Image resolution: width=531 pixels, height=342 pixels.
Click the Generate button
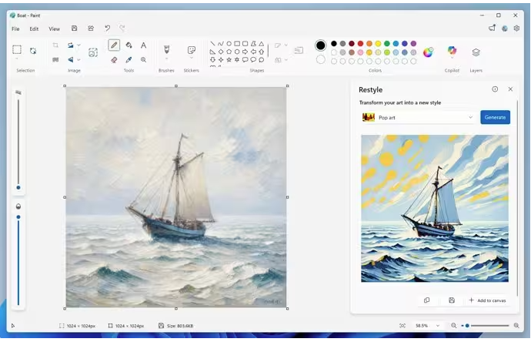(495, 117)
